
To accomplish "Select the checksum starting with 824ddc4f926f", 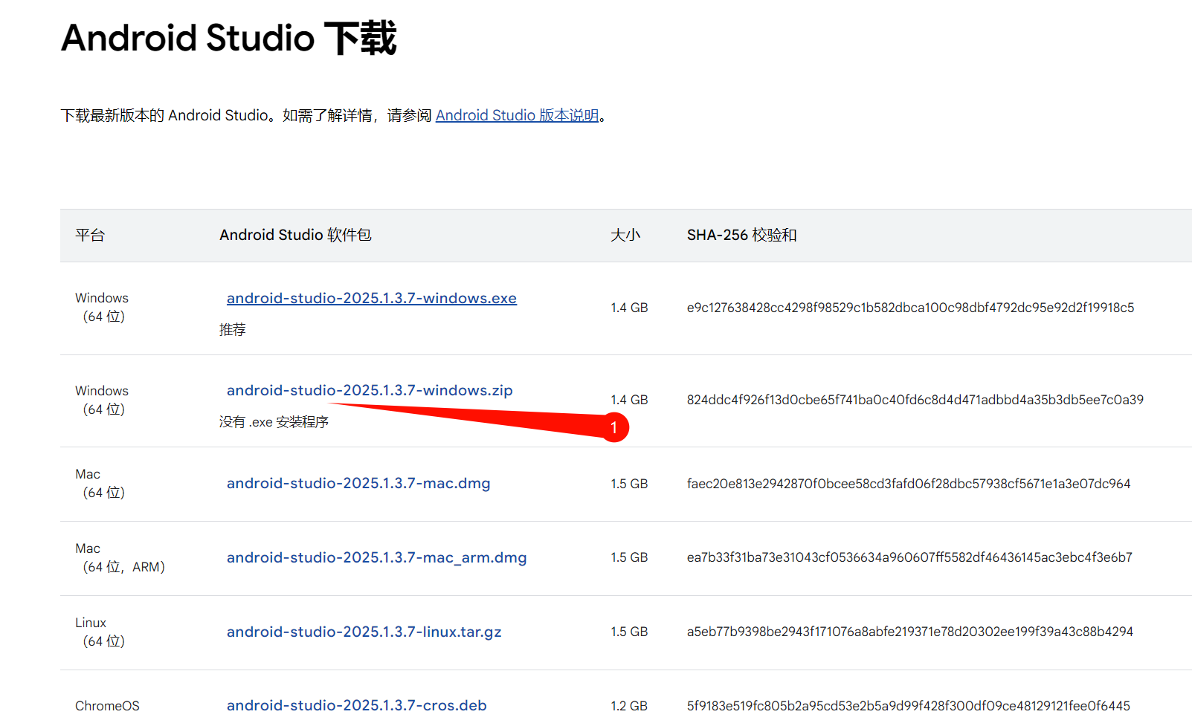I will pyautogui.click(x=915, y=400).
